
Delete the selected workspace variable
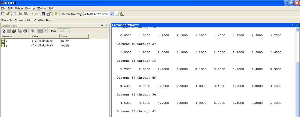point(32,31)
